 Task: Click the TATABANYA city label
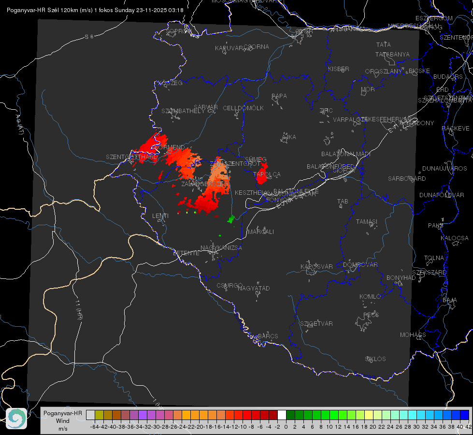click(x=392, y=55)
